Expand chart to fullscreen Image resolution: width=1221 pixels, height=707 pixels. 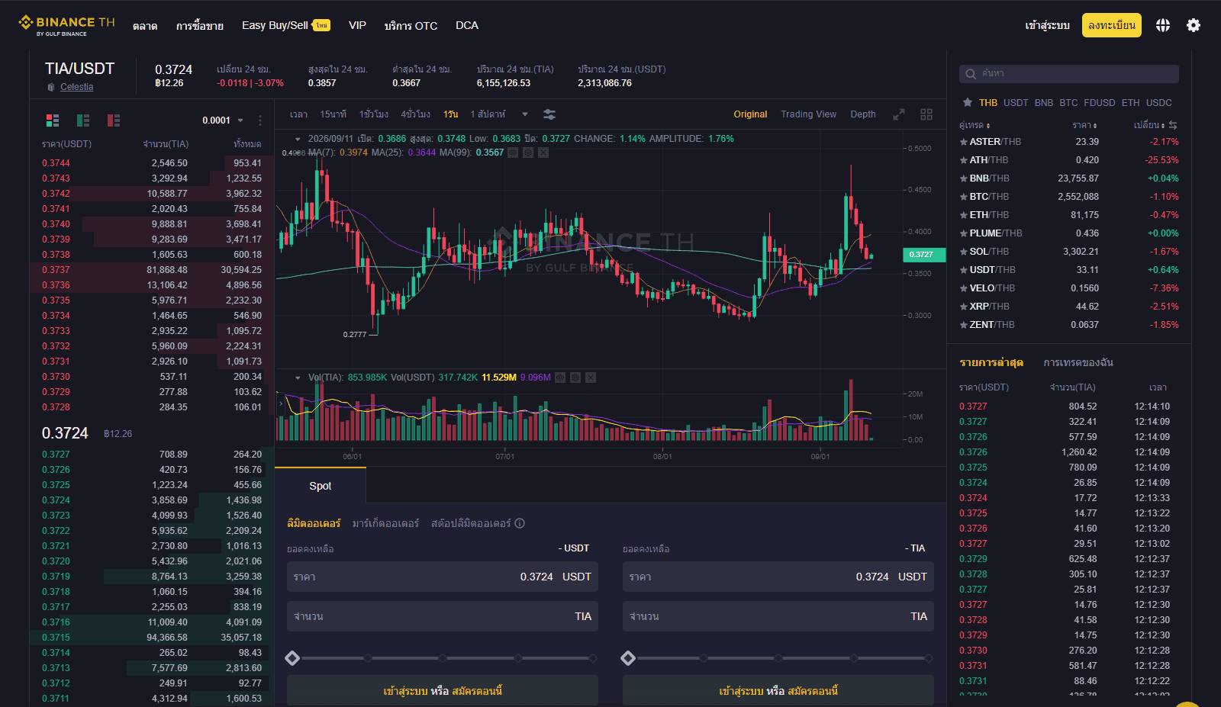coord(899,114)
